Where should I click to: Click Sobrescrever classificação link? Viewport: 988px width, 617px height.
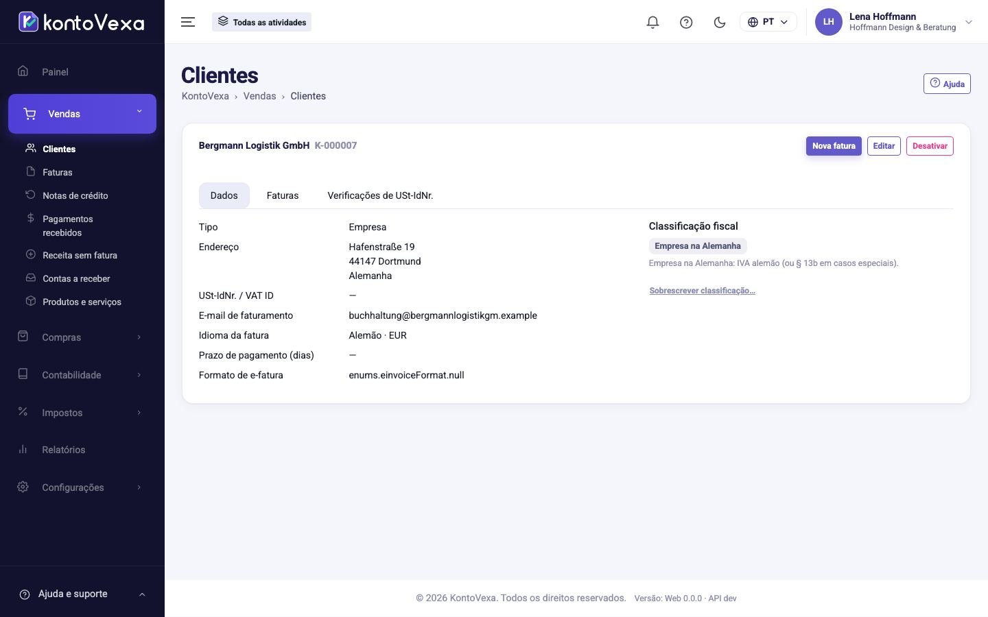[x=702, y=291]
